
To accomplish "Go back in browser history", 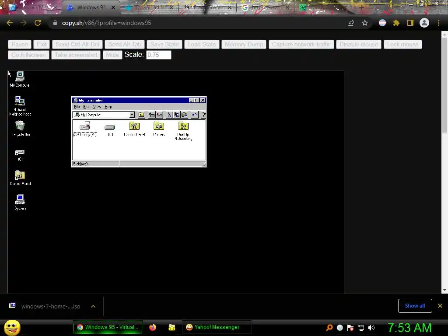I will [x=10, y=23].
